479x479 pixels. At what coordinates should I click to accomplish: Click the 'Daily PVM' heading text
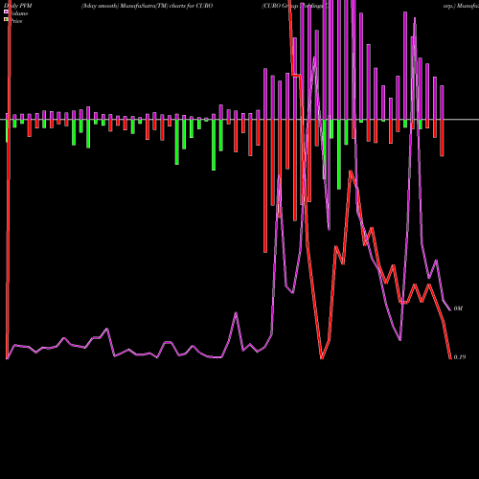(18, 6)
